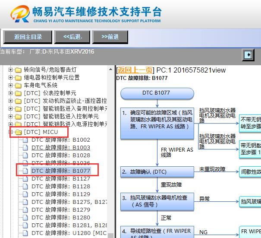Click the page icon beside B1127
Screen dimensions: 261x238
(x=25, y=179)
